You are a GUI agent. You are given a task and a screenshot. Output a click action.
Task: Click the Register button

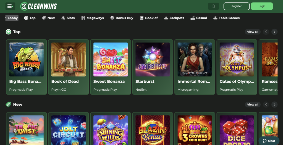click(237, 6)
